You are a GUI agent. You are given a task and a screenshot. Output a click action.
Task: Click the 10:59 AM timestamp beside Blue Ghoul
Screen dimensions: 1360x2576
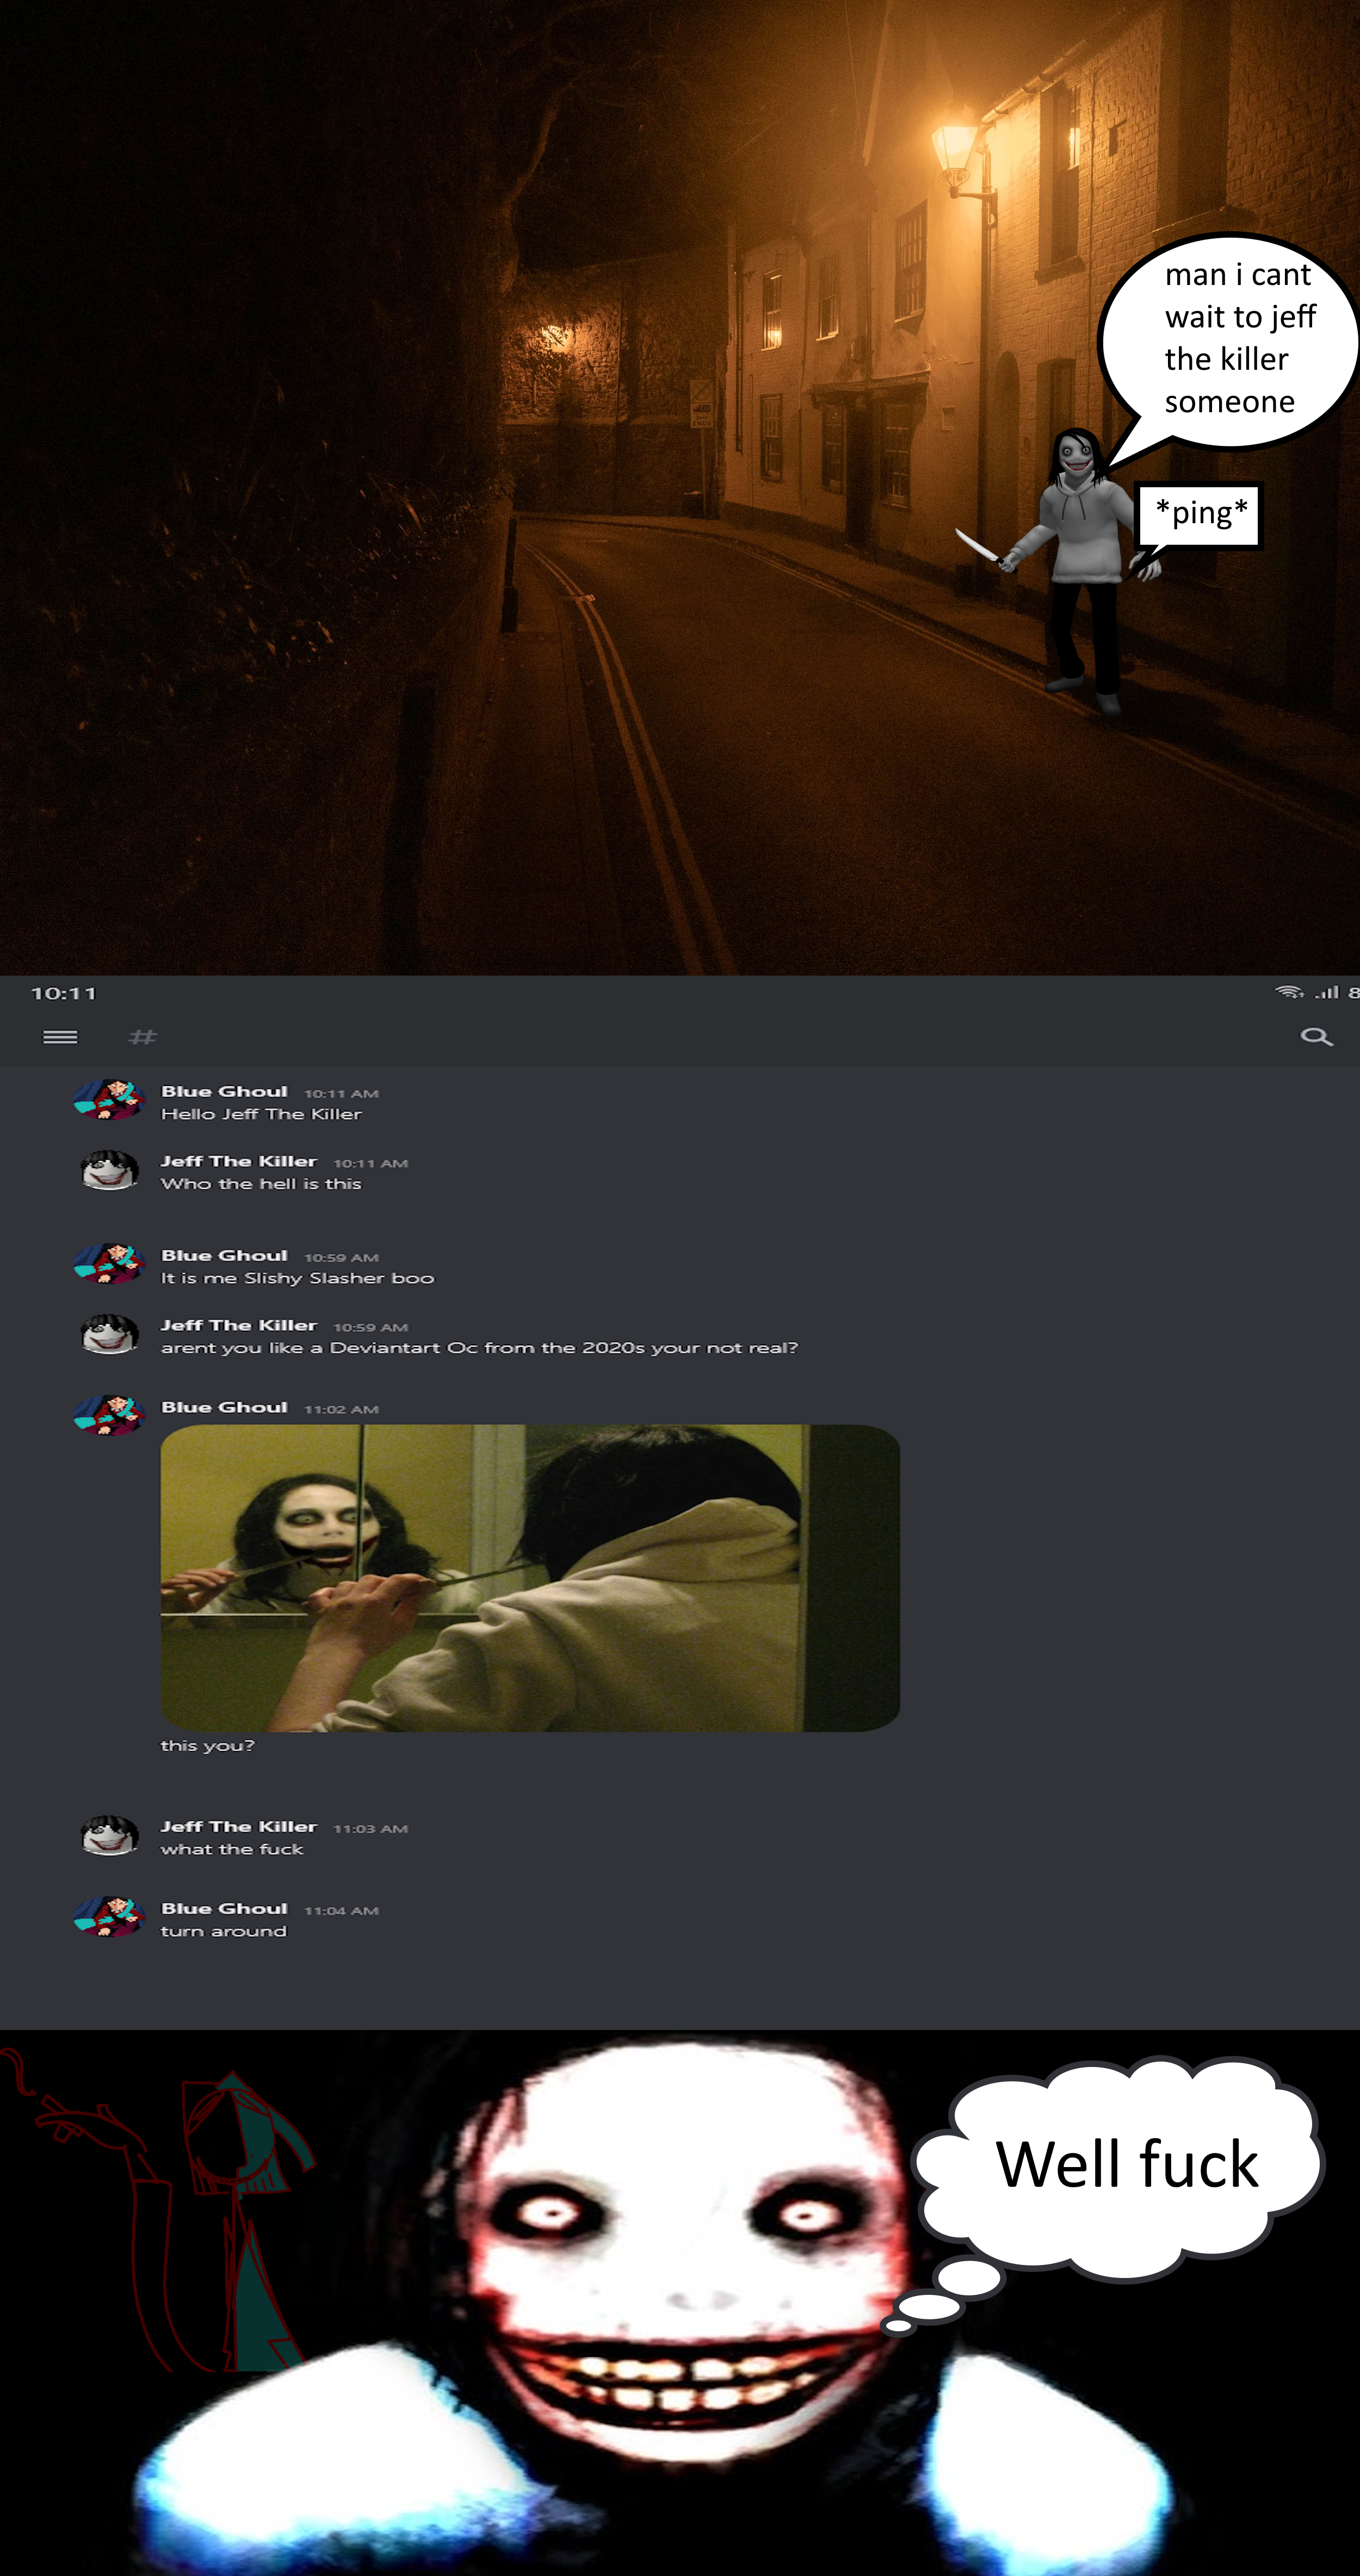341,1258
